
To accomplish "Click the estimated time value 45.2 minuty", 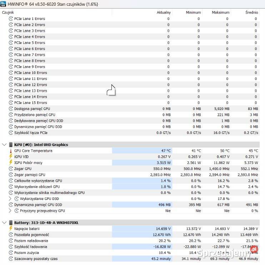I will (161, 259).
